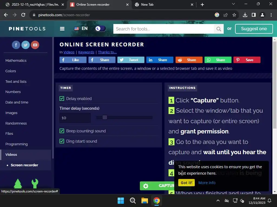Click Reddit Share button
277x207 pixels.
(x=189, y=60)
